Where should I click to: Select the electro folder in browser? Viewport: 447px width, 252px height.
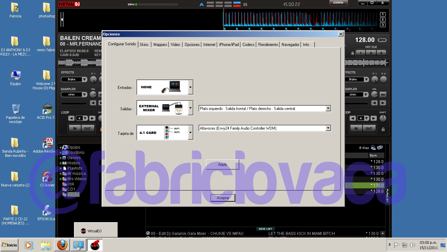click(73, 195)
